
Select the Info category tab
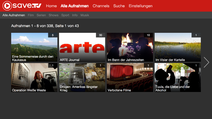(x=75, y=15)
